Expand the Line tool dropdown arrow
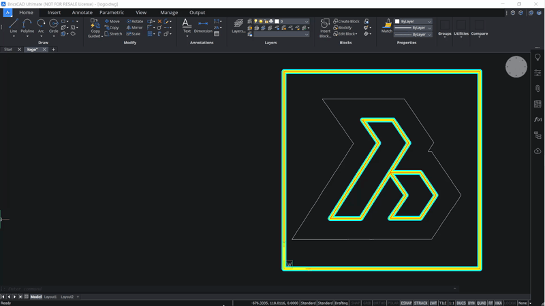Screen dimensions: 545x306 pyautogui.click(x=13, y=36)
